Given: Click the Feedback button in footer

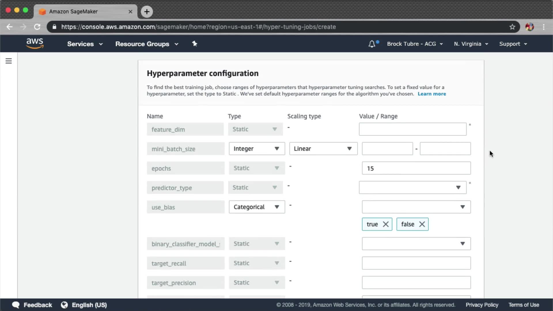Looking at the screenshot, I should [32, 305].
